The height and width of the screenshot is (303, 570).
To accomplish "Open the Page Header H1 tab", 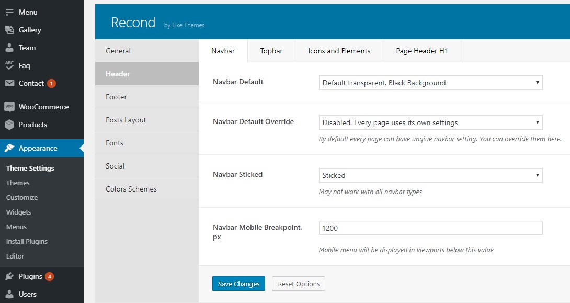I will click(x=421, y=51).
